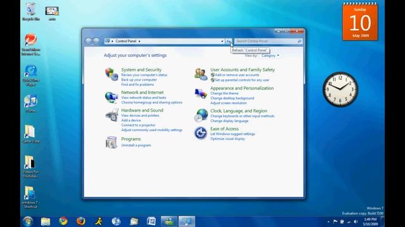This screenshot has width=405, height=227.
Task: Click View devices and printers link
Action: point(140,115)
